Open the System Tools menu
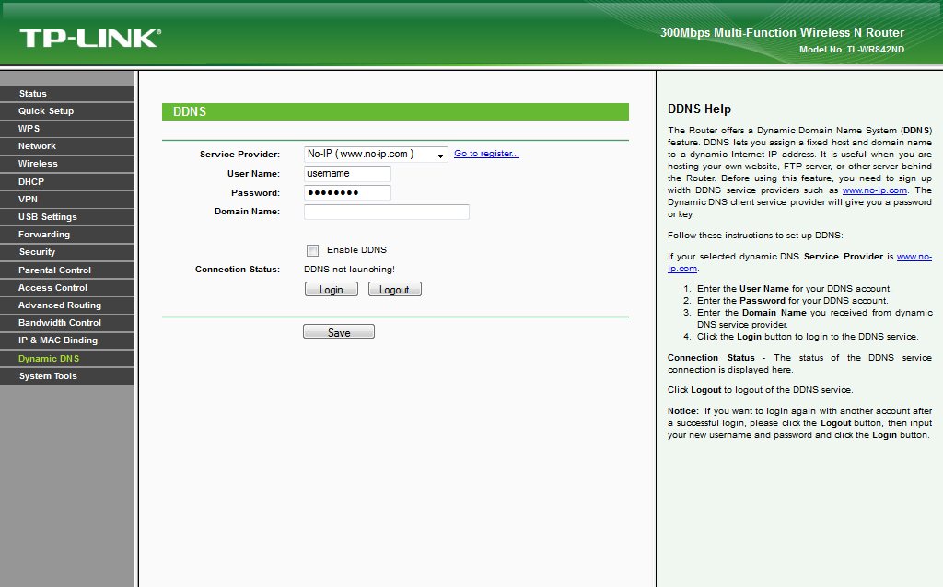The height and width of the screenshot is (587, 943). (x=48, y=376)
